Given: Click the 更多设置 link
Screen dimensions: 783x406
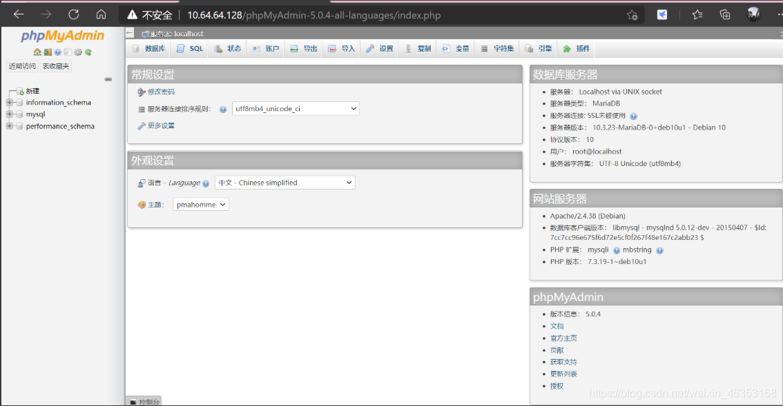Looking at the screenshot, I should click(161, 125).
